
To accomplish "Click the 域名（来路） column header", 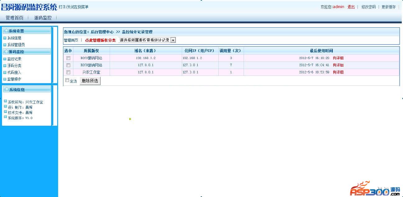I will click(146, 51).
